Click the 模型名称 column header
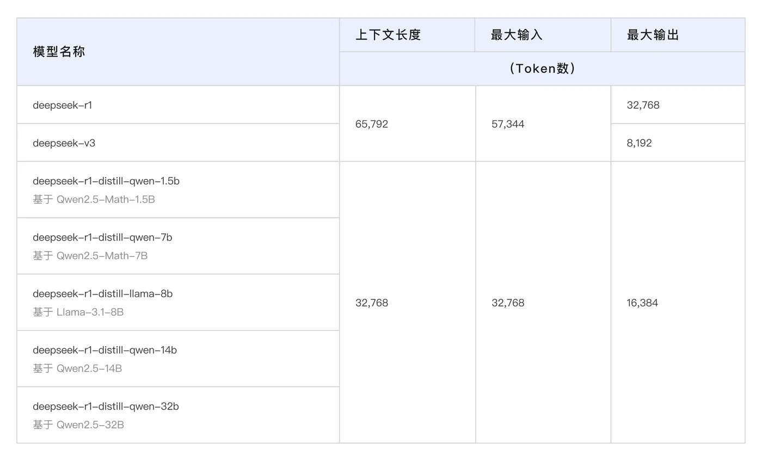 click(59, 52)
